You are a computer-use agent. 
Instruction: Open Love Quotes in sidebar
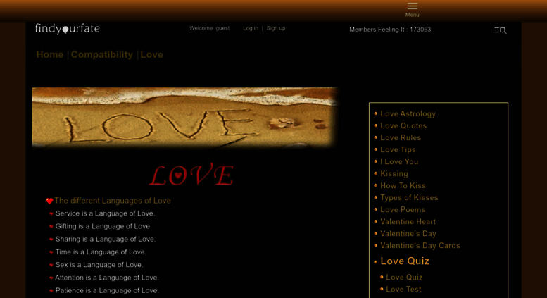click(403, 125)
